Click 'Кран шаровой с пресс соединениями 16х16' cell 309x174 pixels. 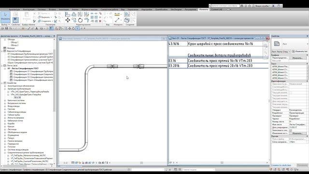[x=220, y=44]
